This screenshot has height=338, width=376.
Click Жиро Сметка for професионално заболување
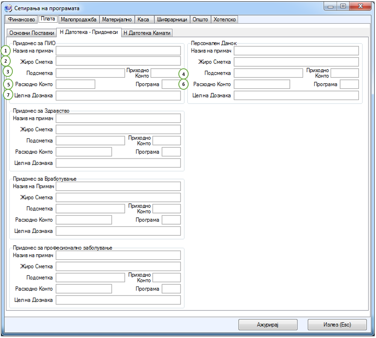pos(118,266)
